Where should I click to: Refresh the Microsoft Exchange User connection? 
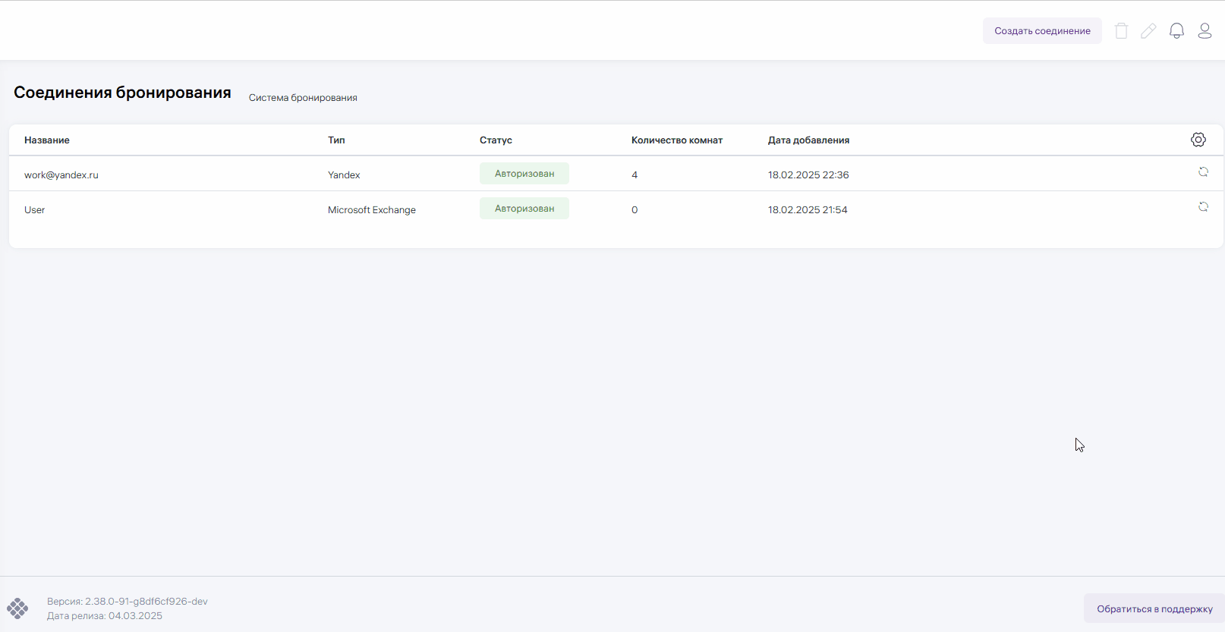[x=1203, y=207]
